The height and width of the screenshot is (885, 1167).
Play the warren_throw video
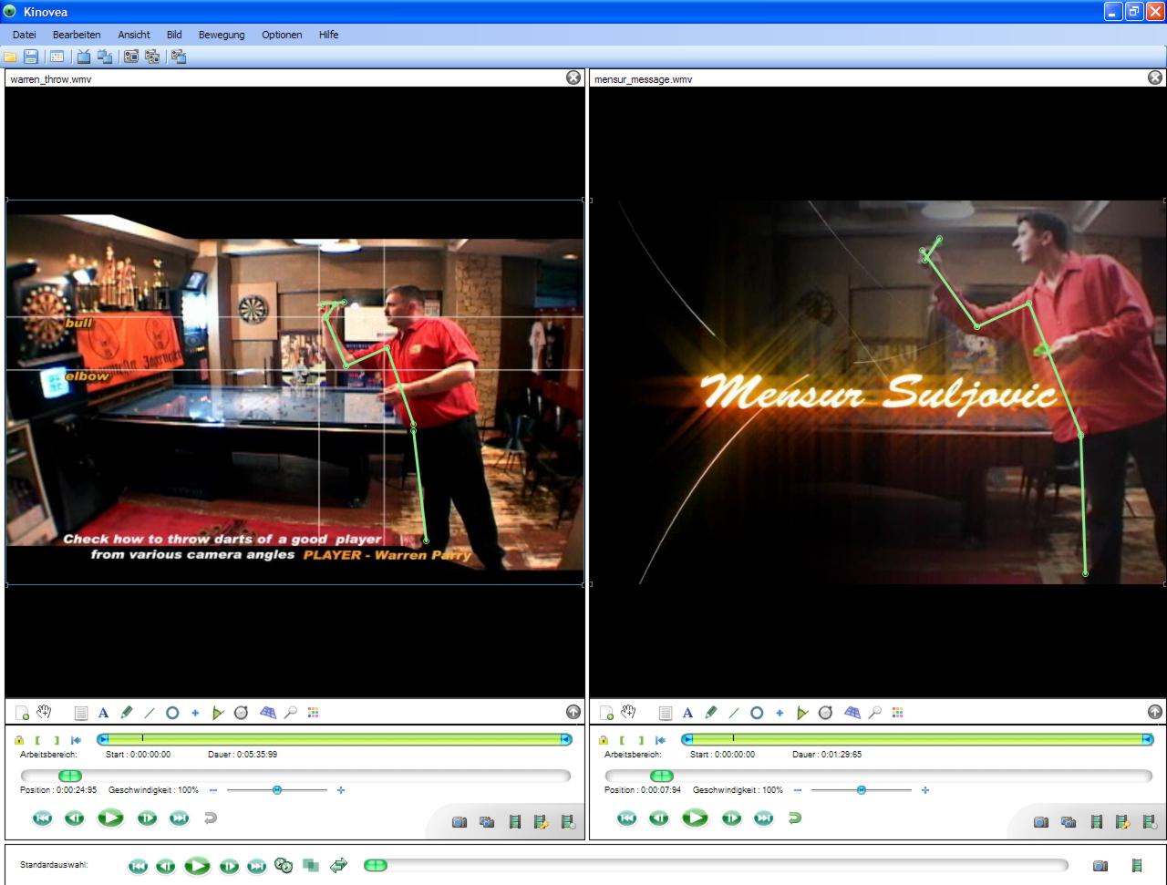[110, 818]
